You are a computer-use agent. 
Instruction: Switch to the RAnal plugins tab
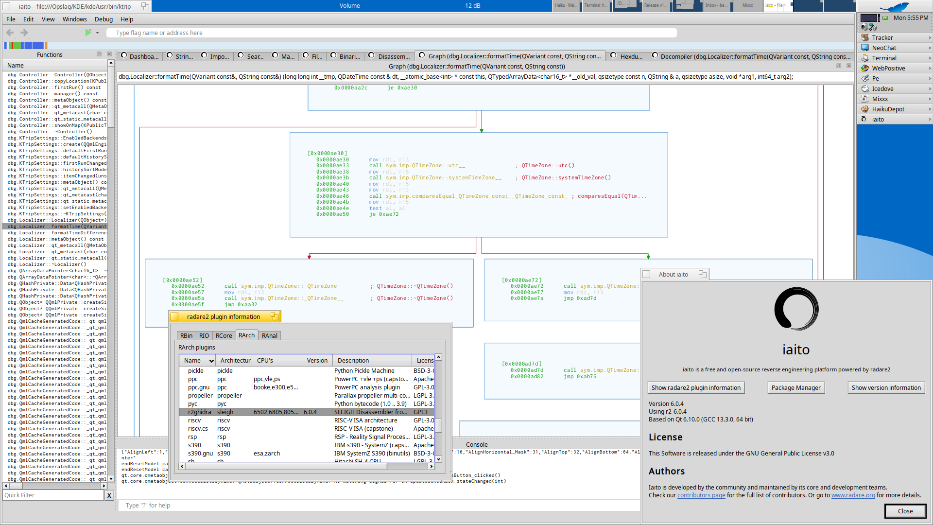[269, 335]
